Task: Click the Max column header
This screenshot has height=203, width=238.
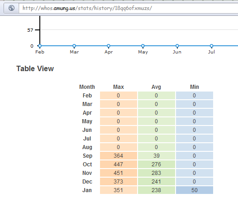Action: click(x=119, y=87)
